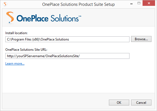This screenshot has width=157, height=111.
Task: Click the Install location label
Action: [16, 33]
